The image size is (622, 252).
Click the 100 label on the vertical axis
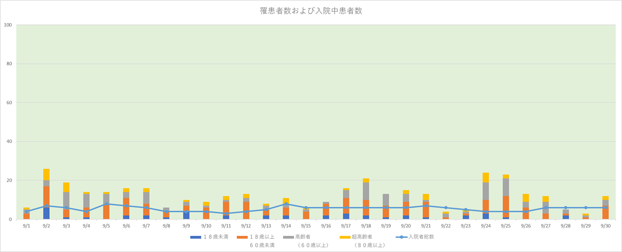pos(8,25)
